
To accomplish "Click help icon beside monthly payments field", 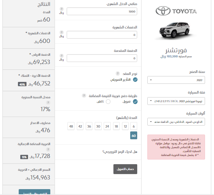I will tap(62, 32).
